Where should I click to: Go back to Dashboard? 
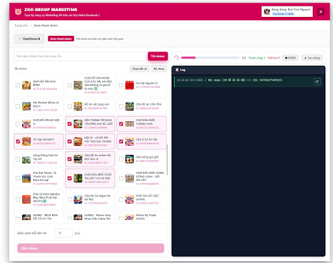29,39
